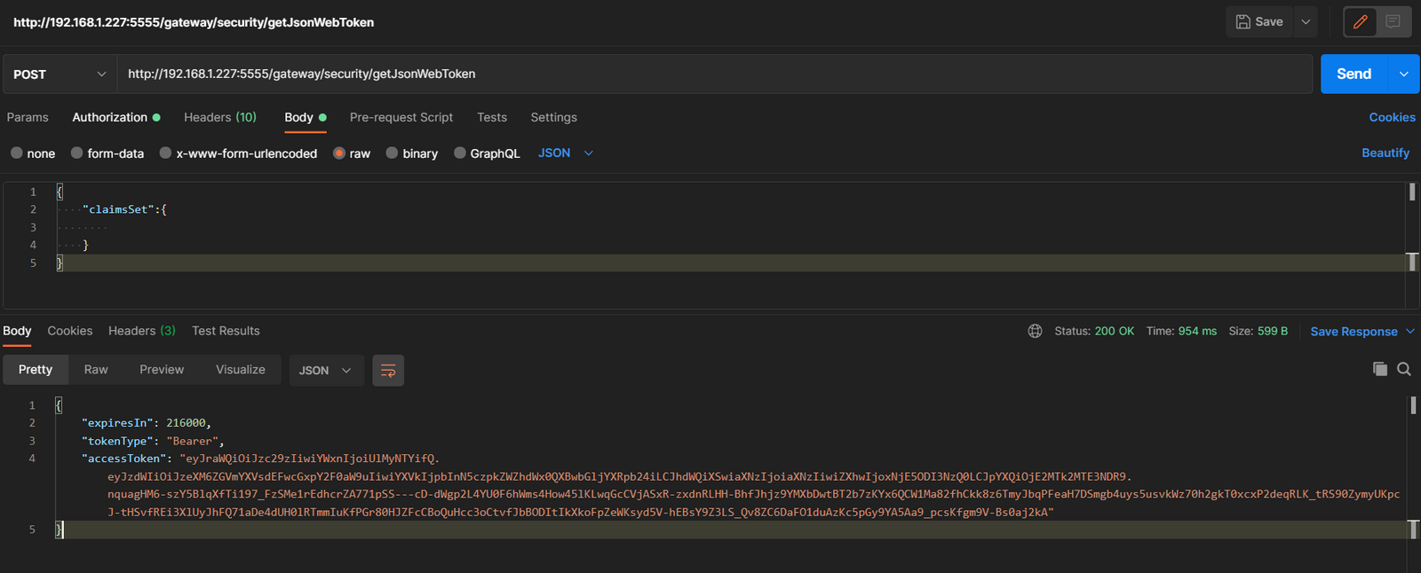The width and height of the screenshot is (1421, 573).
Task: Open search in response with magnifier icon
Action: tap(1403, 369)
